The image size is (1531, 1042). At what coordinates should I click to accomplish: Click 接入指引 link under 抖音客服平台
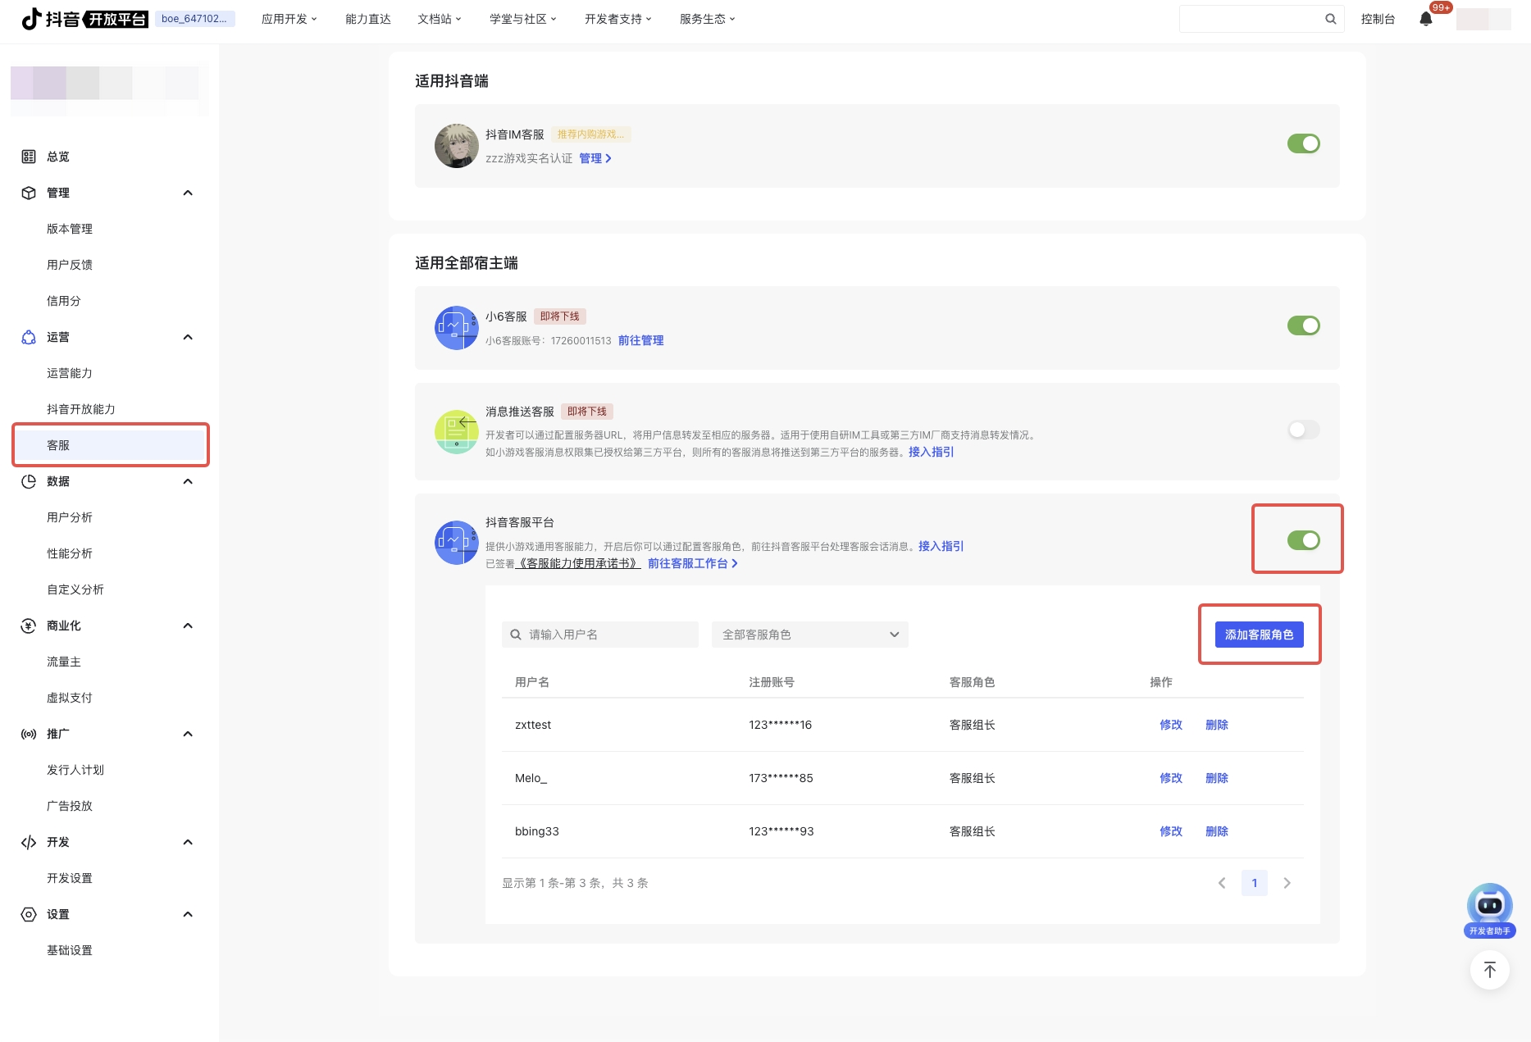pyautogui.click(x=941, y=546)
